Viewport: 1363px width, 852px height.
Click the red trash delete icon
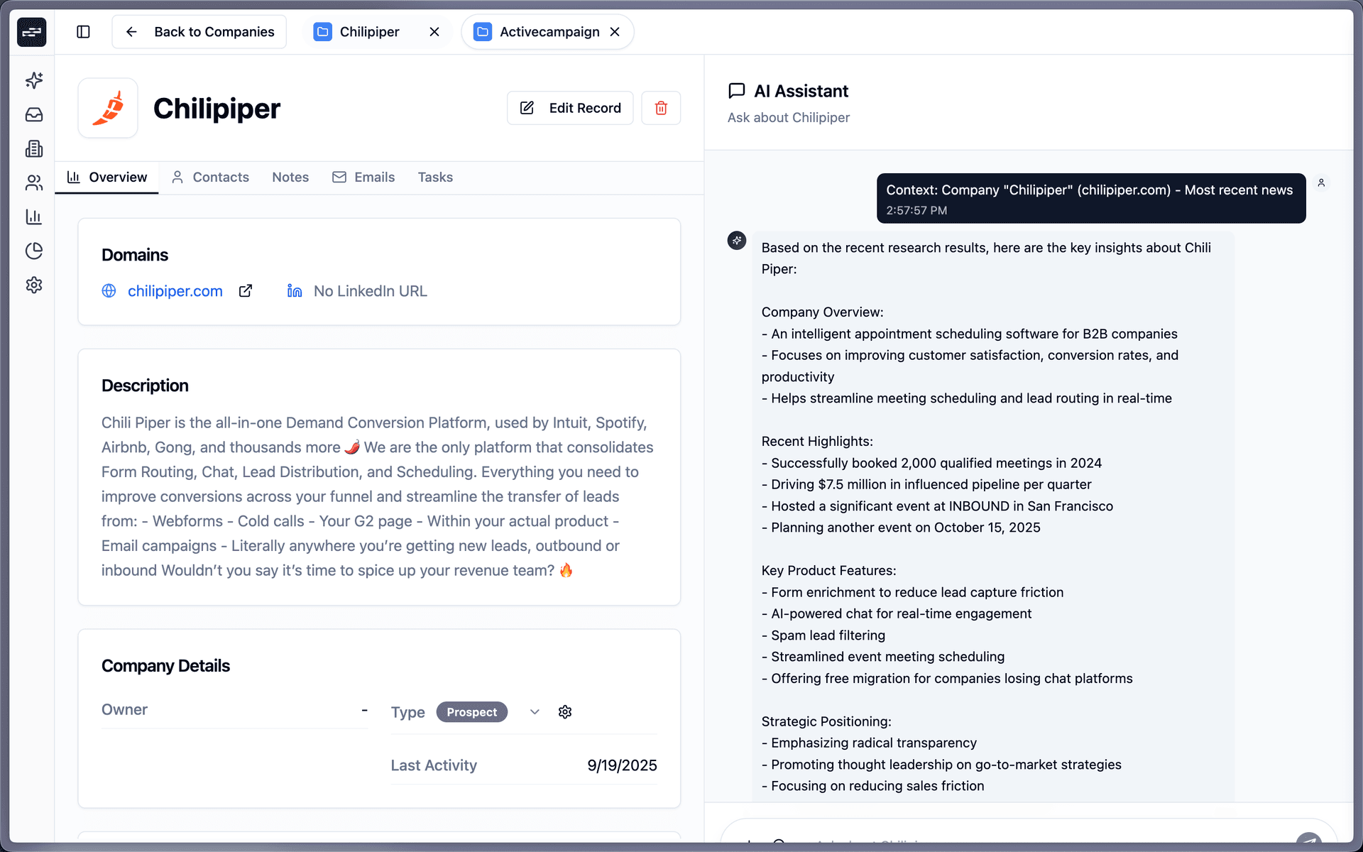click(x=660, y=108)
